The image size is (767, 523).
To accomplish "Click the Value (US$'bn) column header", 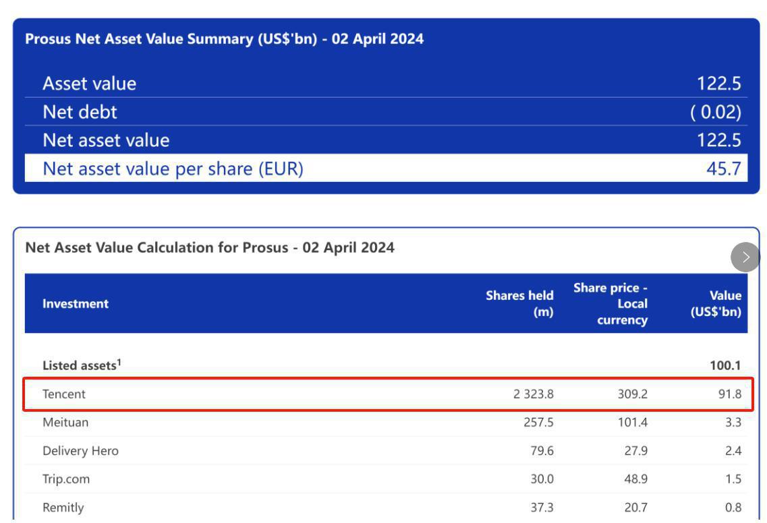I will 716,303.
